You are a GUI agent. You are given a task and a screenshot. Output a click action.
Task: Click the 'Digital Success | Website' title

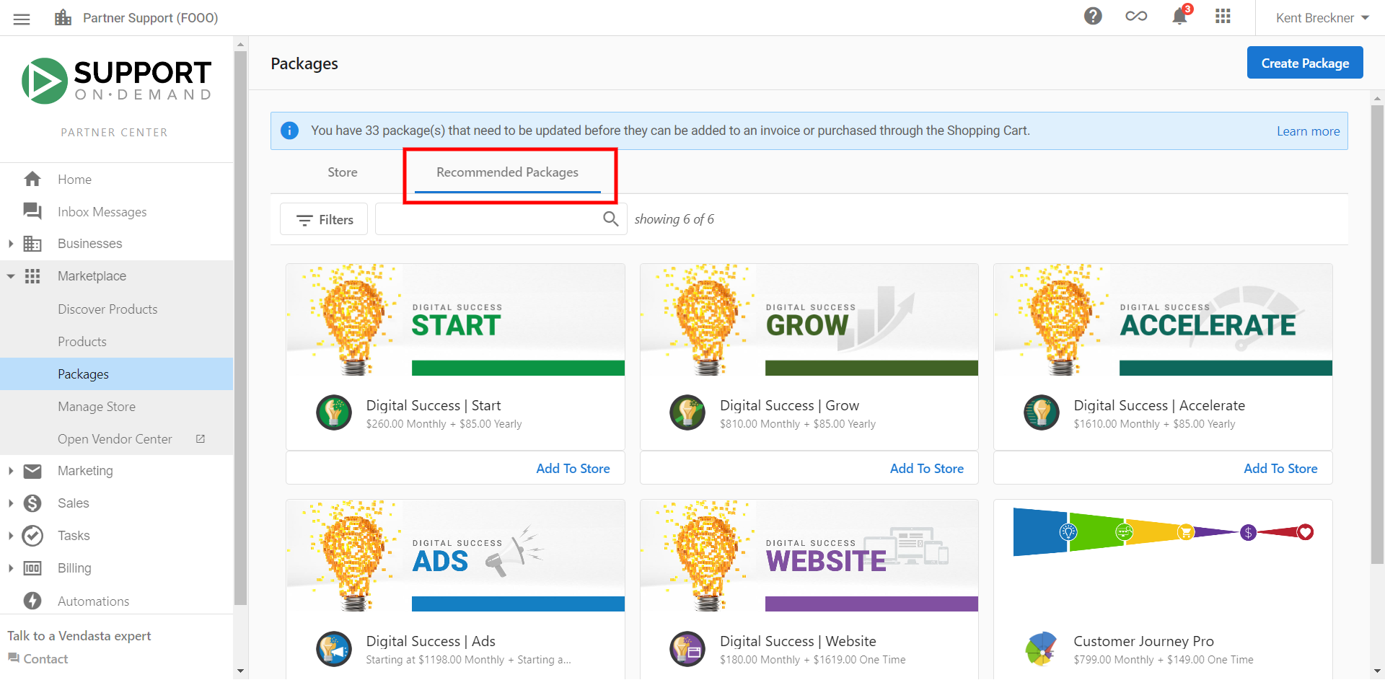pos(798,641)
